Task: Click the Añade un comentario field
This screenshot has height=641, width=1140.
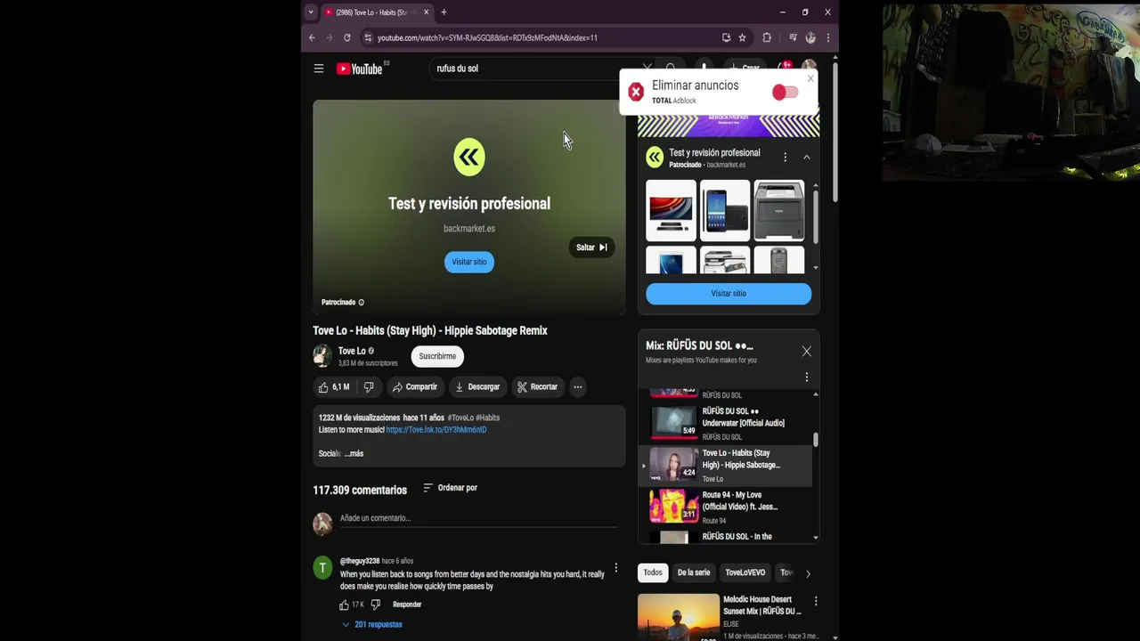Action: (478, 518)
